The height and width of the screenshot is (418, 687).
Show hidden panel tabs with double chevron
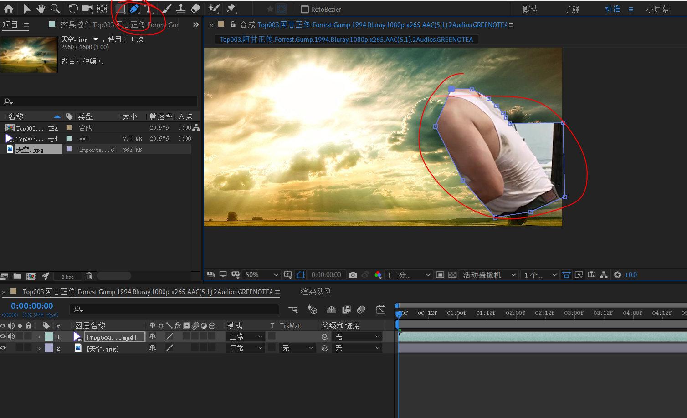196,25
